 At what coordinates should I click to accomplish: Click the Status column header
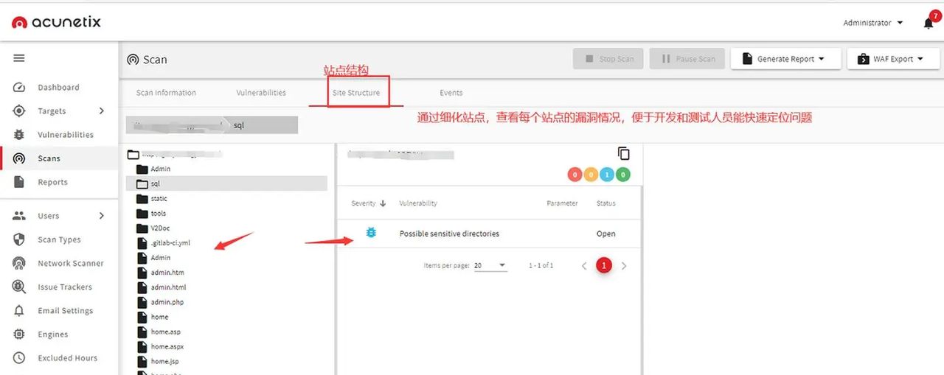click(x=605, y=203)
